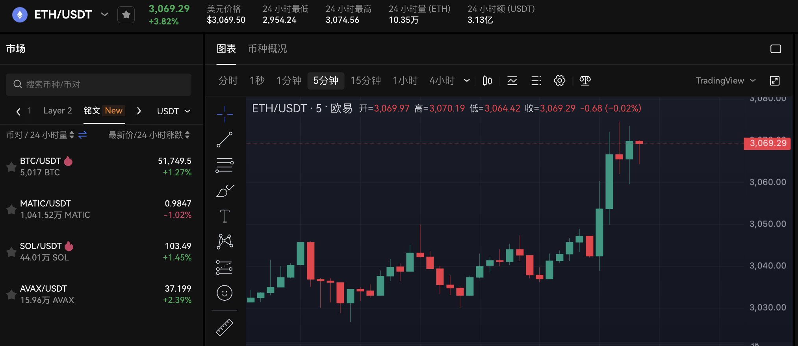Click the indicators icon in chart toolbar
The image size is (798, 346).
click(512, 81)
